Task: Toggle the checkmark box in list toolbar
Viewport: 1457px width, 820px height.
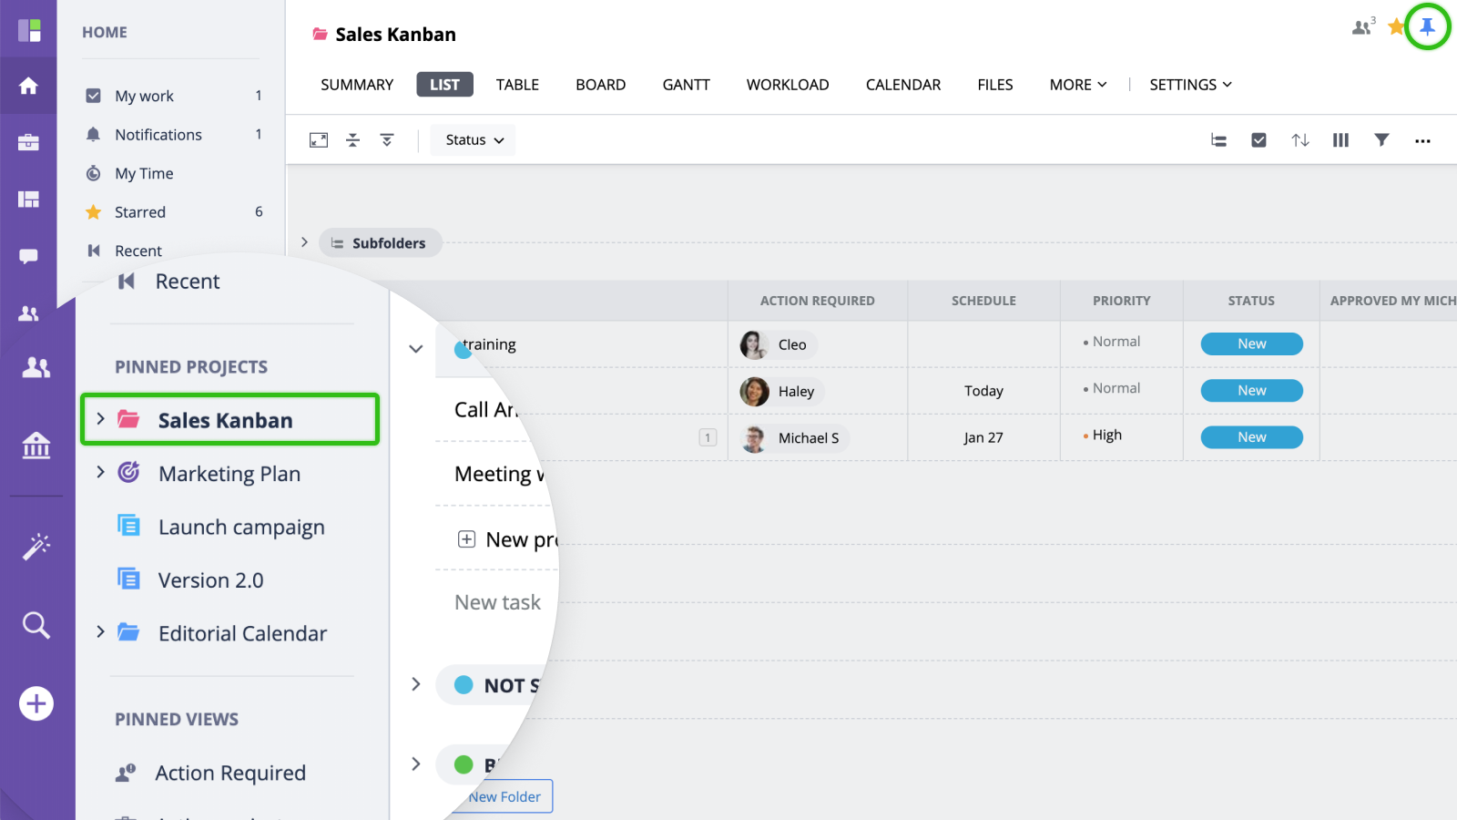Action: [x=1258, y=140]
